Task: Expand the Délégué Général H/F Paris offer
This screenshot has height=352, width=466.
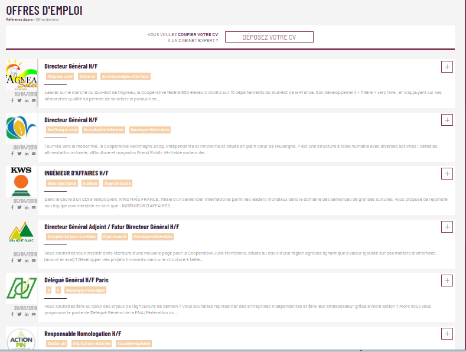Action: (447, 281)
